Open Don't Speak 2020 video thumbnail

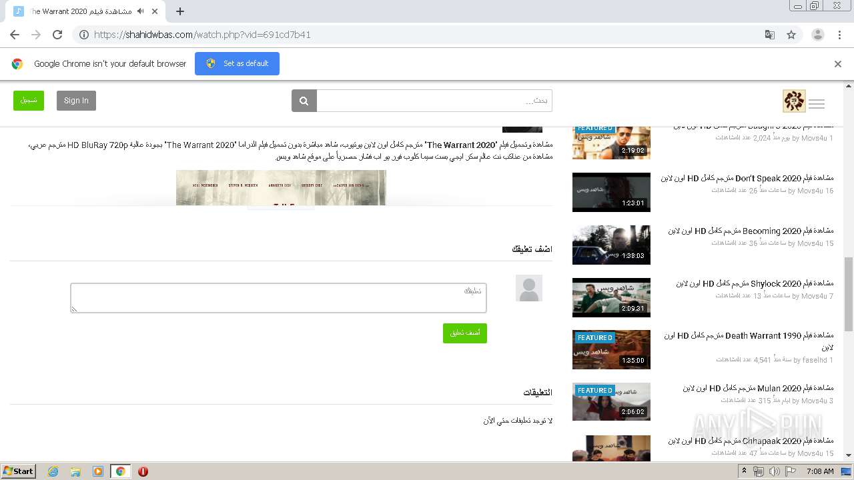click(611, 192)
